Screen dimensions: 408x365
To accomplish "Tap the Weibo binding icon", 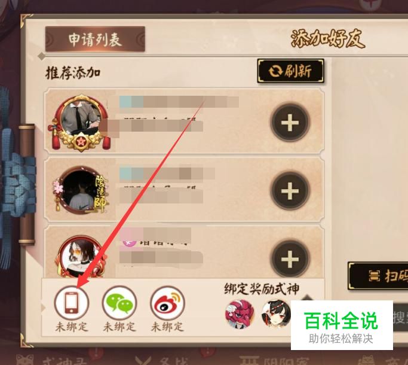I will (x=168, y=303).
